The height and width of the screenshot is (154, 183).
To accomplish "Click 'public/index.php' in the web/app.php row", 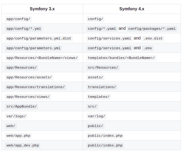I will tap(105, 136).
